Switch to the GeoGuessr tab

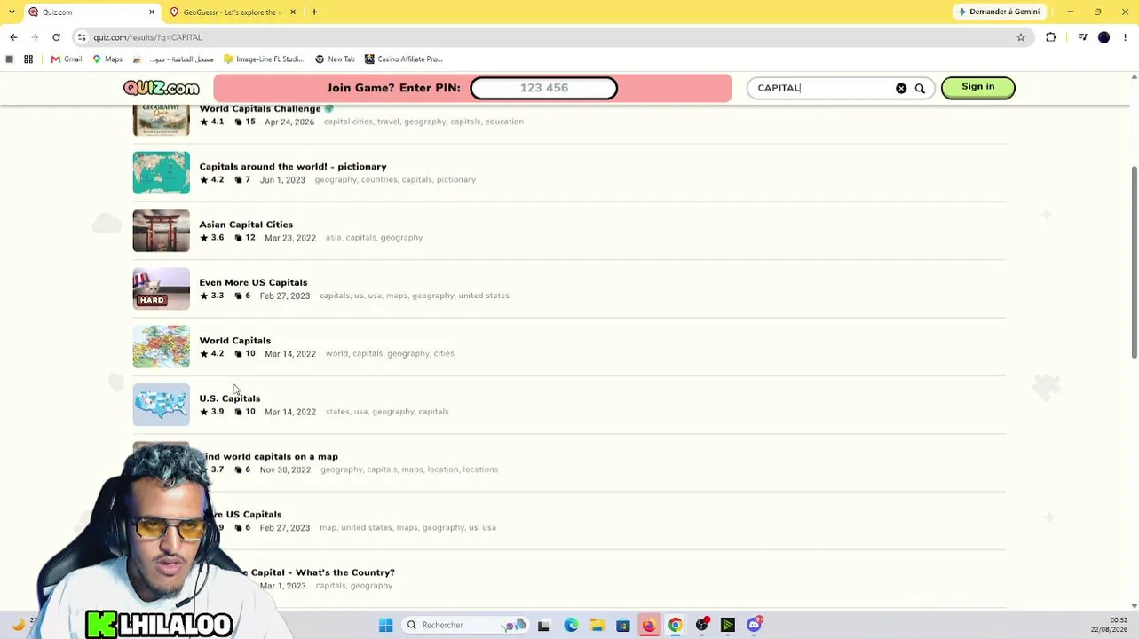click(x=233, y=12)
